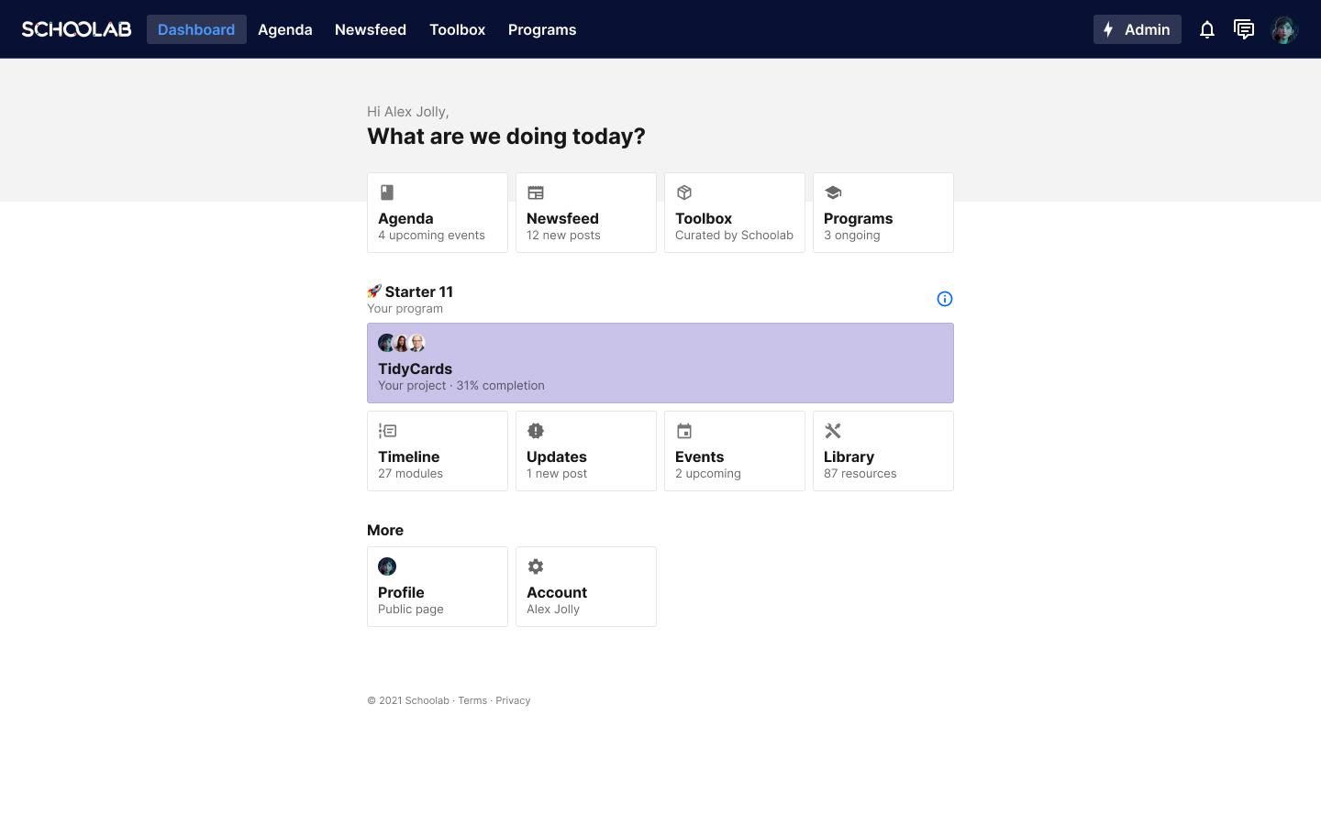1321x825 pixels.
Task: Go to the Newsfeed section from navbar
Action: (370, 29)
